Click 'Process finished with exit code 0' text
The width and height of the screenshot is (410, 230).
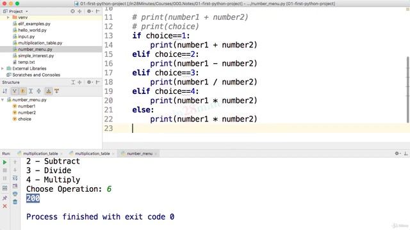pyautogui.click(x=100, y=217)
